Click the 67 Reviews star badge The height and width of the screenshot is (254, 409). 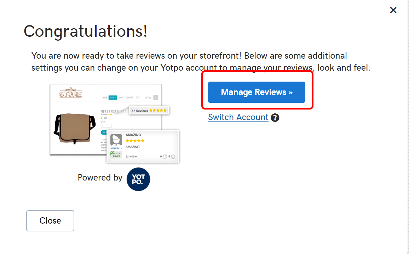[149, 111]
